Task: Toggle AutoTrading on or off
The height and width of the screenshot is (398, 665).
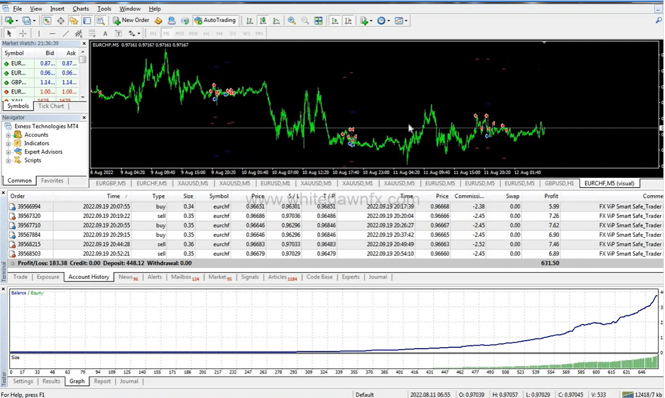Action: coord(215,21)
